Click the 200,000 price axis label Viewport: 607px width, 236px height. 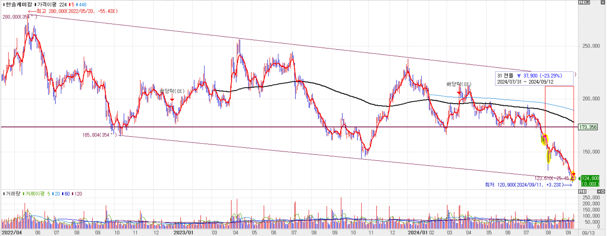(x=591, y=99)
